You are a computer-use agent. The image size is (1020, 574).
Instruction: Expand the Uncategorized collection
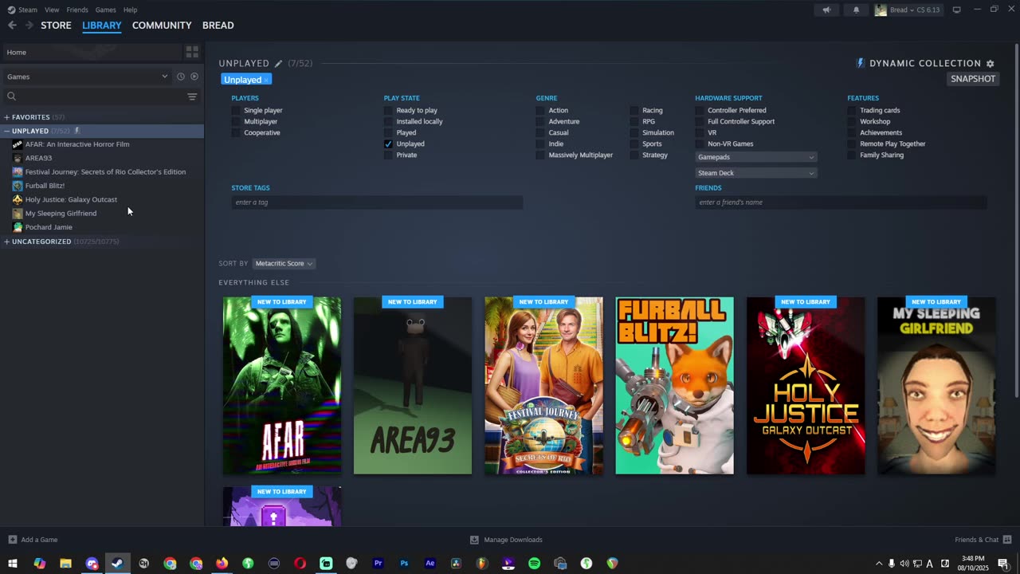coord(6,242)
